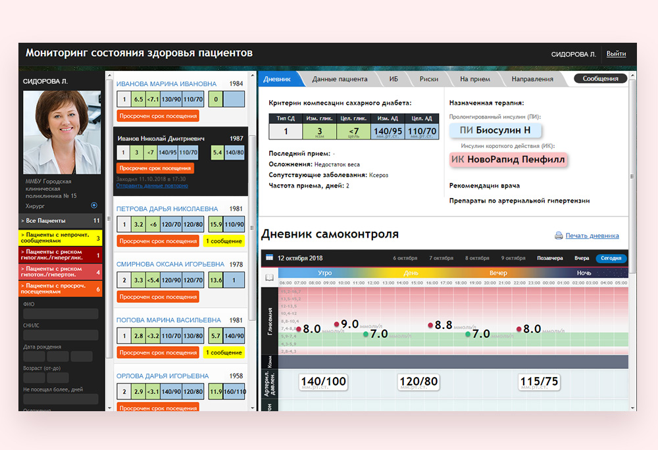Click the Печать дневника link
Image resolution: width=658 pixels, height=450 pixels.
coord(592,236)
